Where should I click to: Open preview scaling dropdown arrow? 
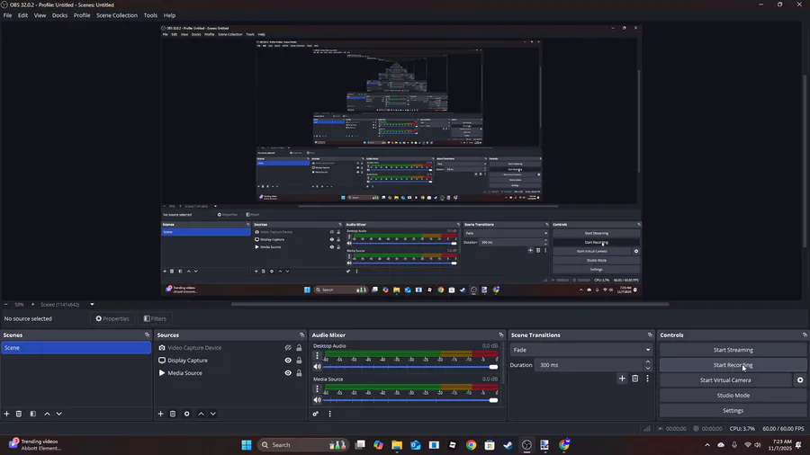[92, 304]
